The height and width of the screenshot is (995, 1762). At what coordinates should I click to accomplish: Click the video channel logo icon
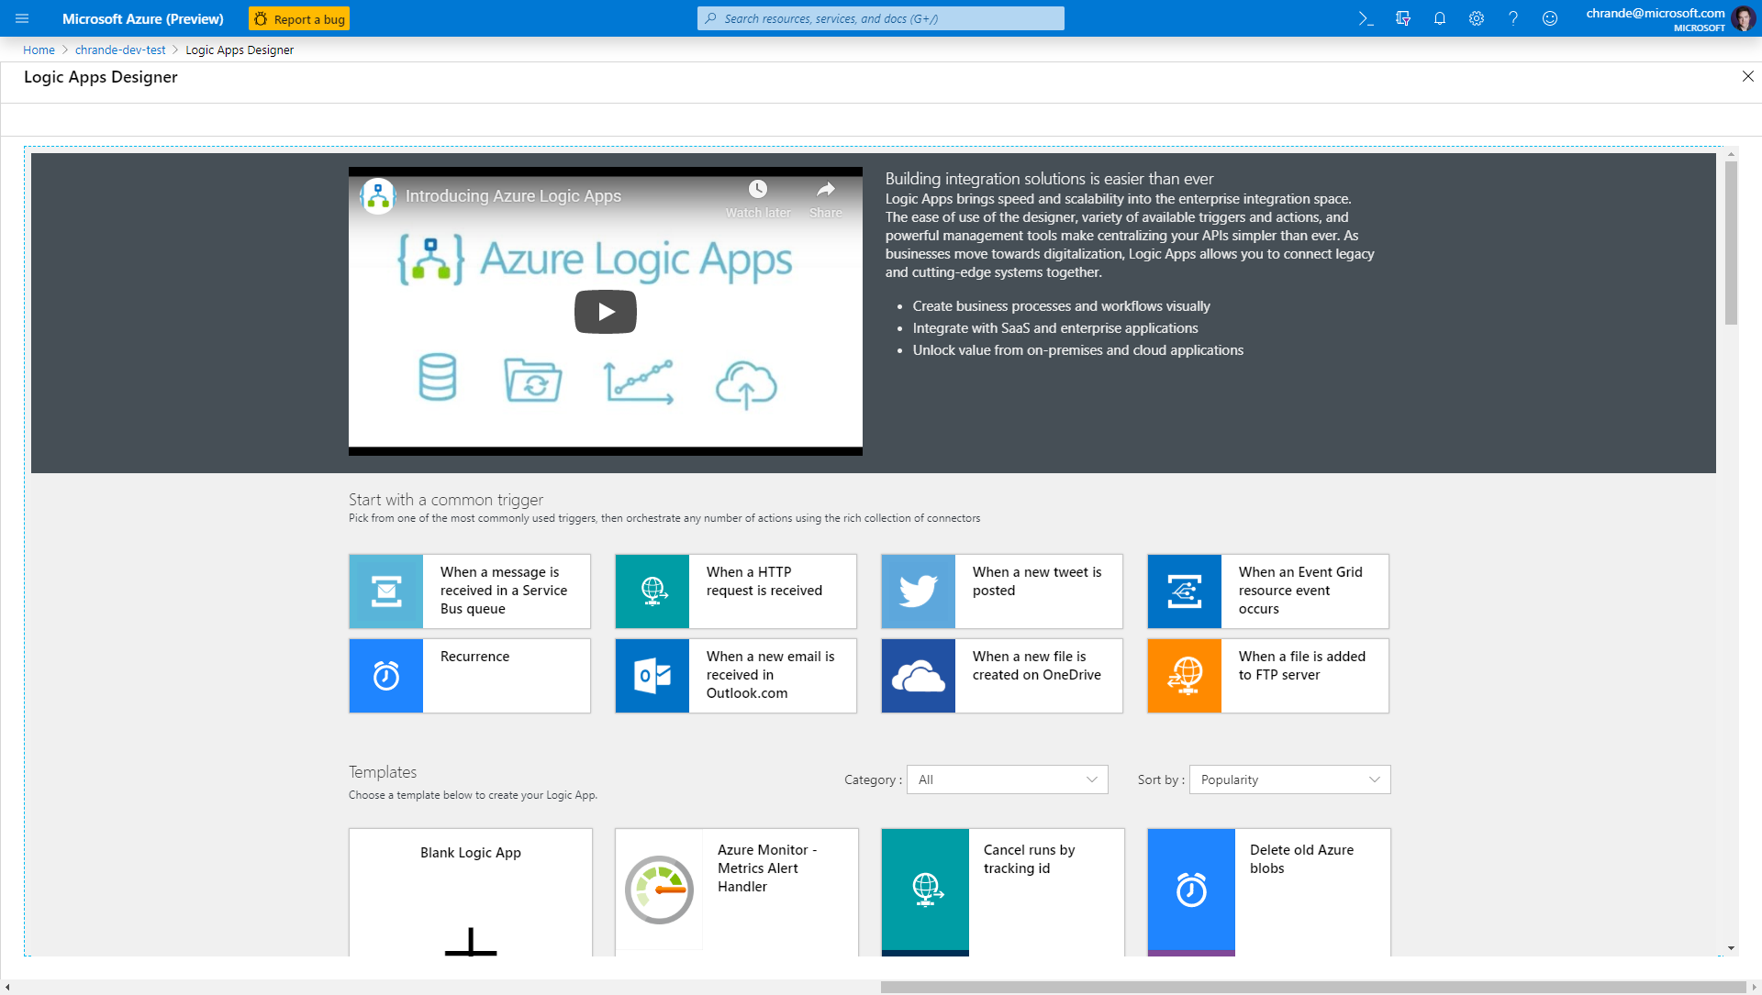(378, 195)
